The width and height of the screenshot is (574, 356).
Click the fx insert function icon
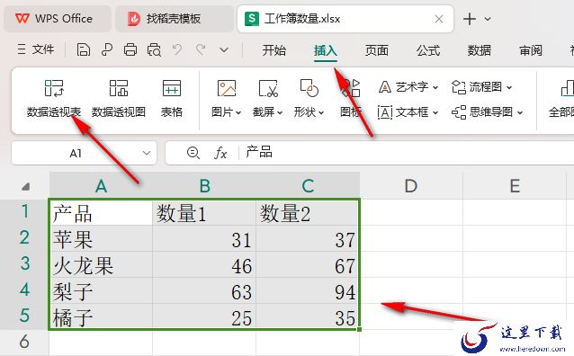coord(220,153)
